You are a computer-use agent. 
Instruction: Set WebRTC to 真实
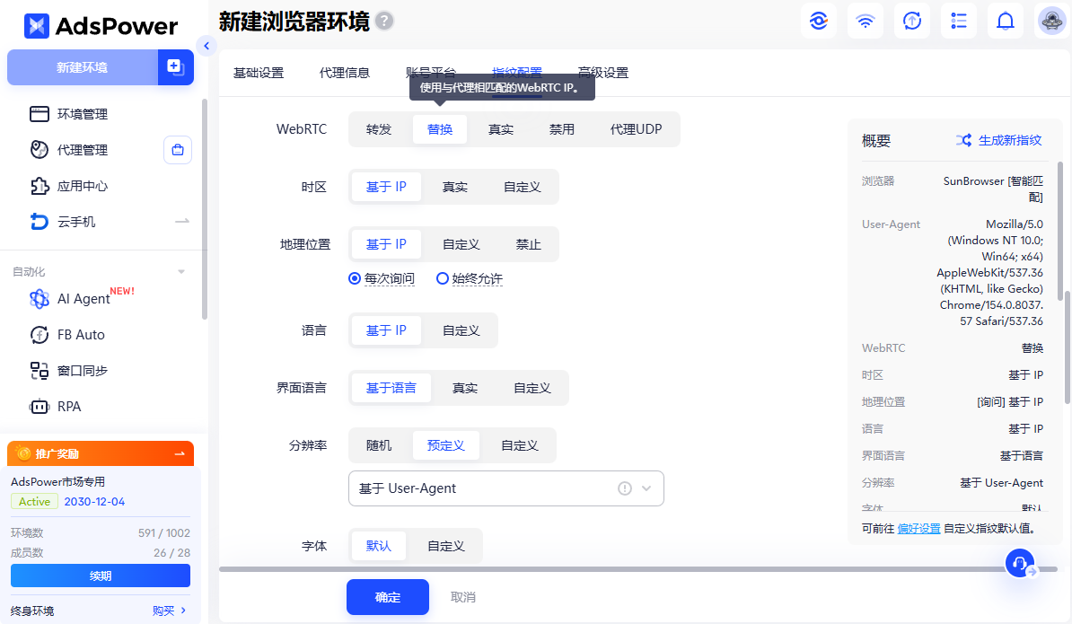coord(501,129)
